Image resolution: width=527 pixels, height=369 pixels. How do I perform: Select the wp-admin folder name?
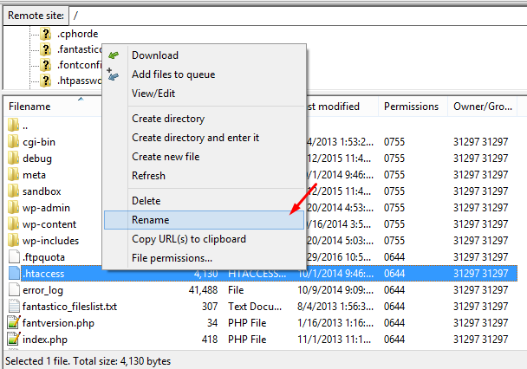click(x=46, y=208)
